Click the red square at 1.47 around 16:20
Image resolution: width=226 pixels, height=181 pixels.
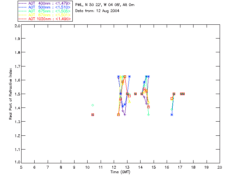172,99
